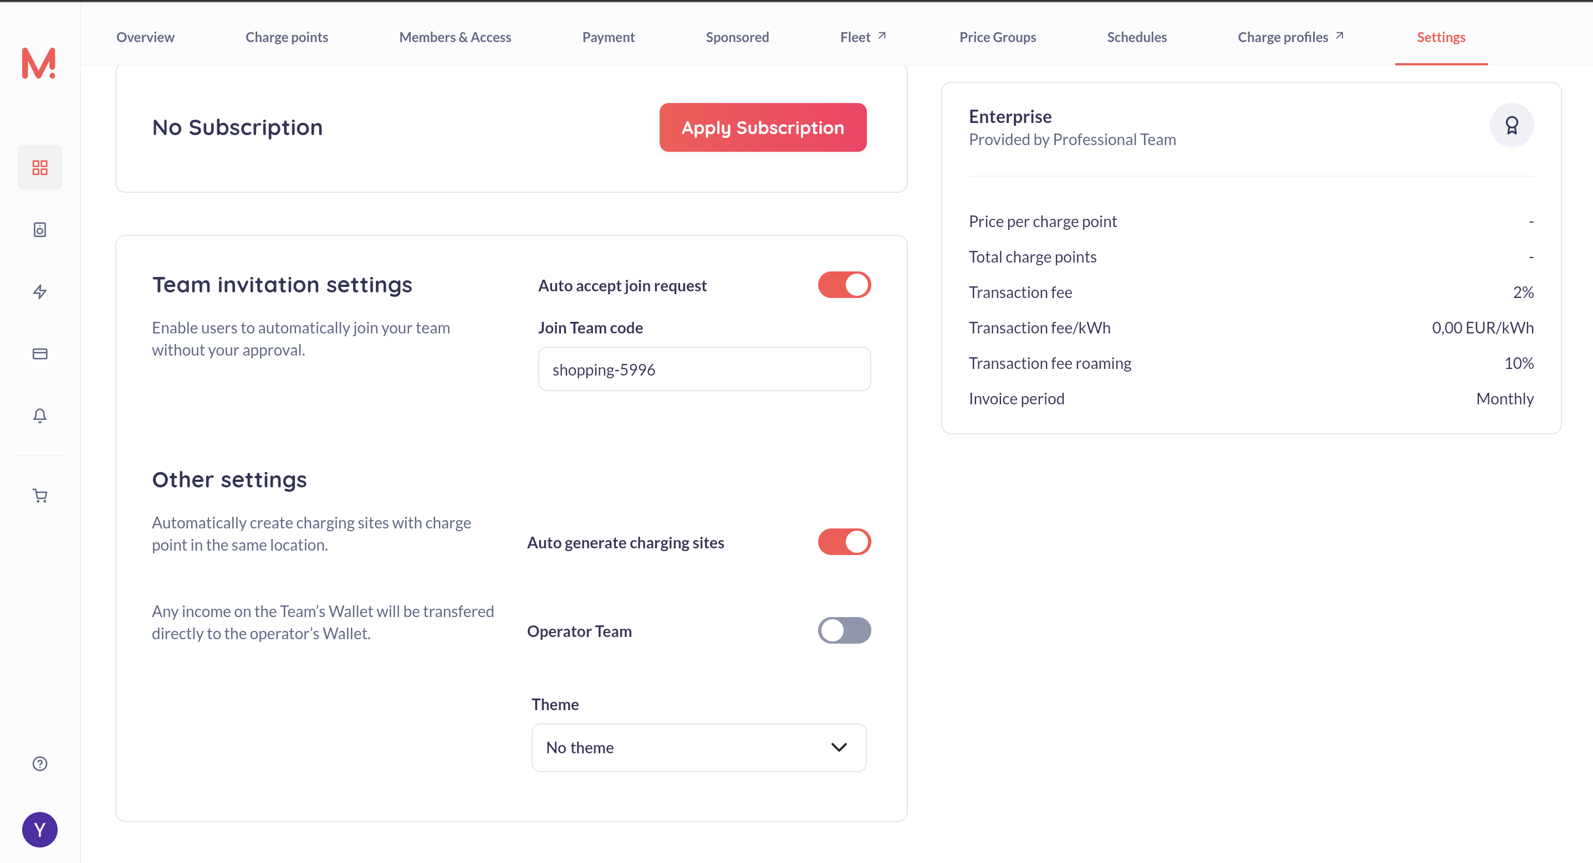Click the red M logo icon
Image resolution: width=1593 pixels, height=863 pixels.
point(38,63)
